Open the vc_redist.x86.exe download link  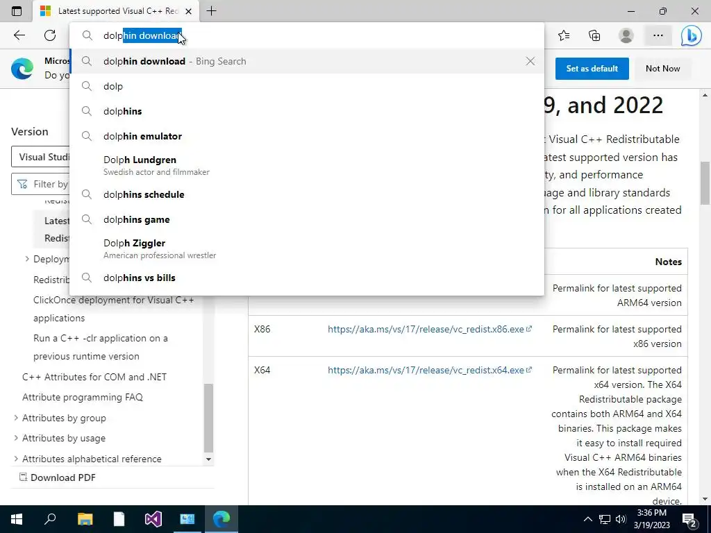click(429, 329)
